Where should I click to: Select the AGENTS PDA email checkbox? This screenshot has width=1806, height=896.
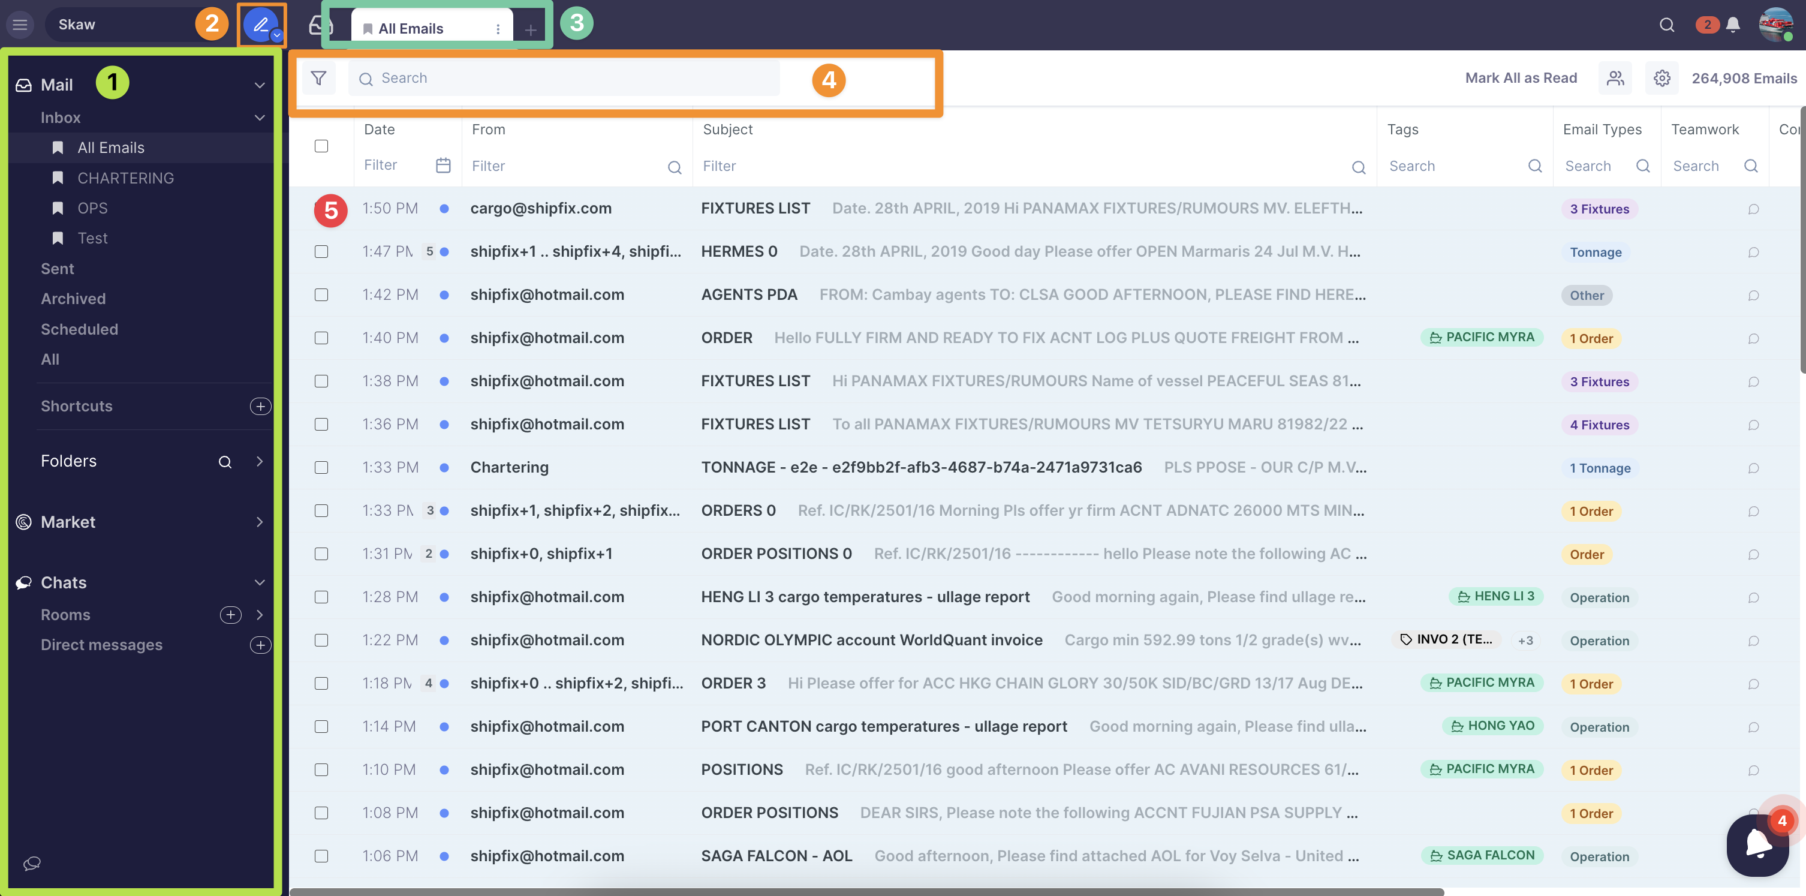321,294
